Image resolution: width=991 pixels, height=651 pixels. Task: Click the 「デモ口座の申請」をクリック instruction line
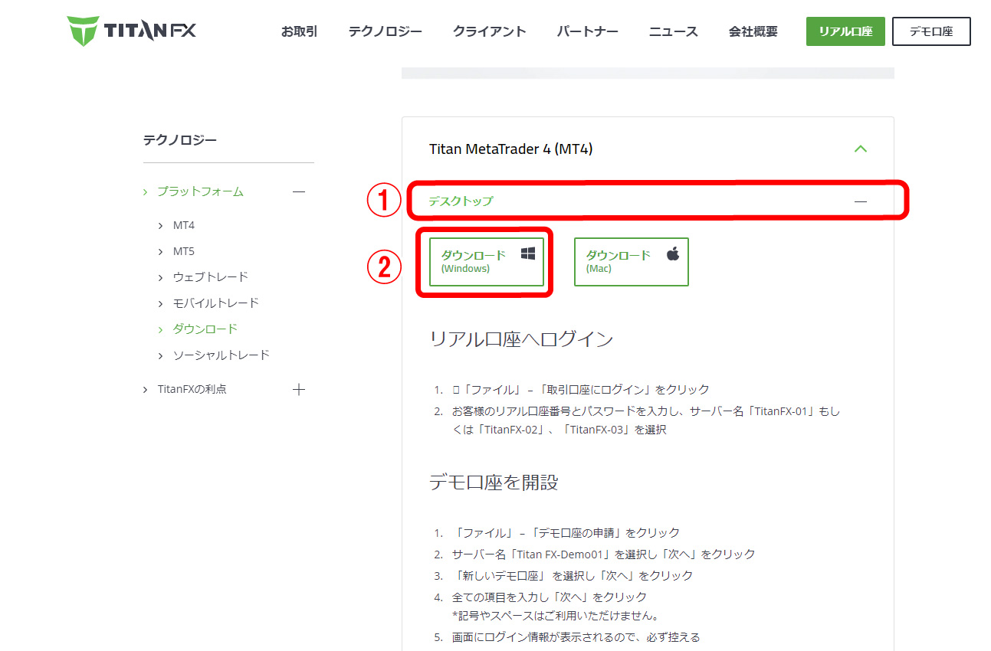566,532
